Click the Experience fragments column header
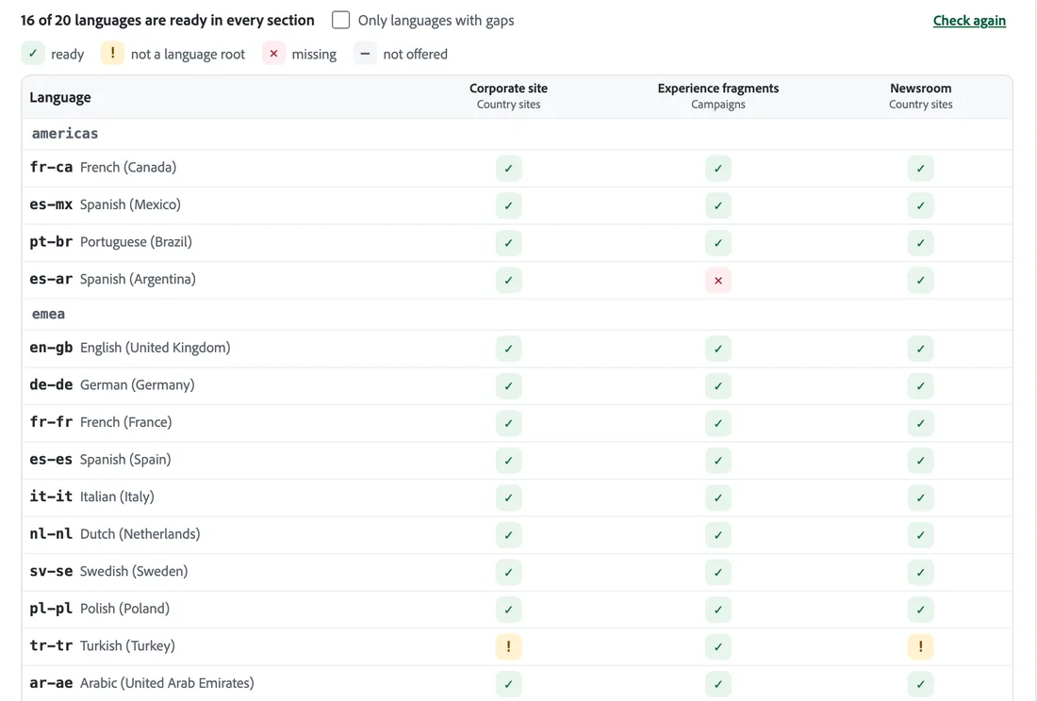Image resolution: width=1037 pixels, height=701 pixels. (x=718, y=96)
